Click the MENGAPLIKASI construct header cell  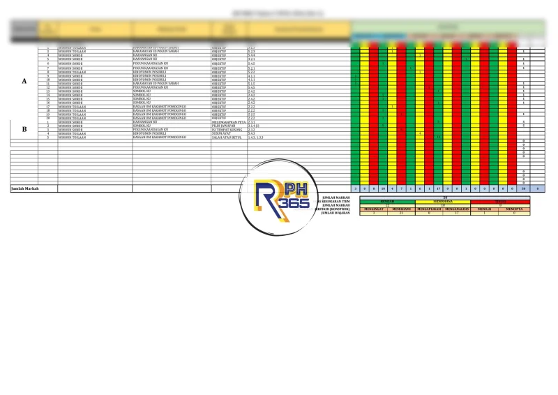click(430, 209)
